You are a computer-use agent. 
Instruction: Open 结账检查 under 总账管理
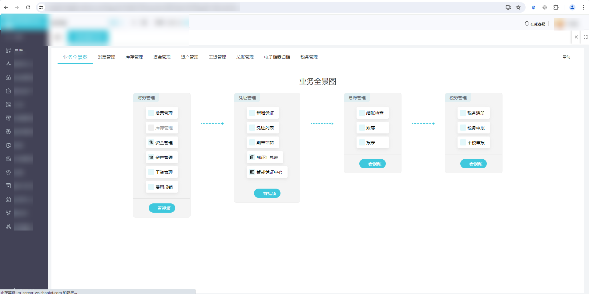click(x=373, y=113)
